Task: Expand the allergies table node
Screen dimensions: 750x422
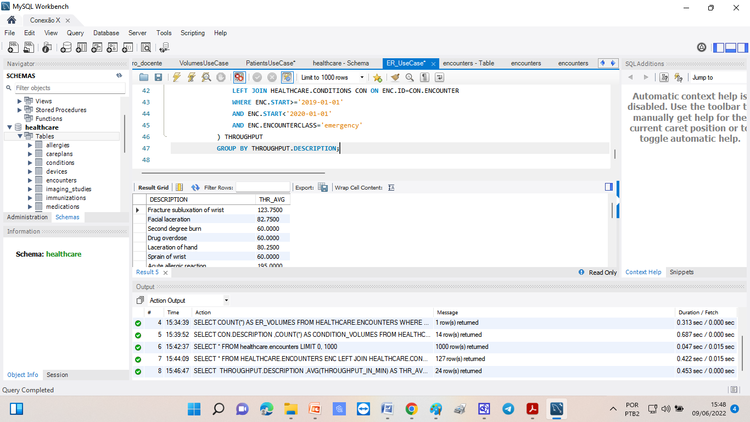Action: pyautogui.click(x=30, y=145)
